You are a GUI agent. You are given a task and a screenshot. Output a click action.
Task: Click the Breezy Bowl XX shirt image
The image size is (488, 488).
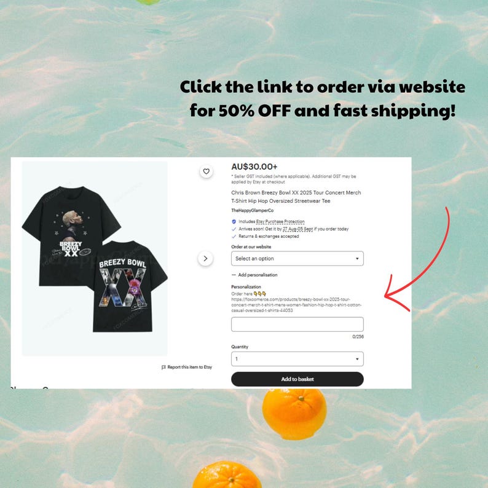pos(95,259)
